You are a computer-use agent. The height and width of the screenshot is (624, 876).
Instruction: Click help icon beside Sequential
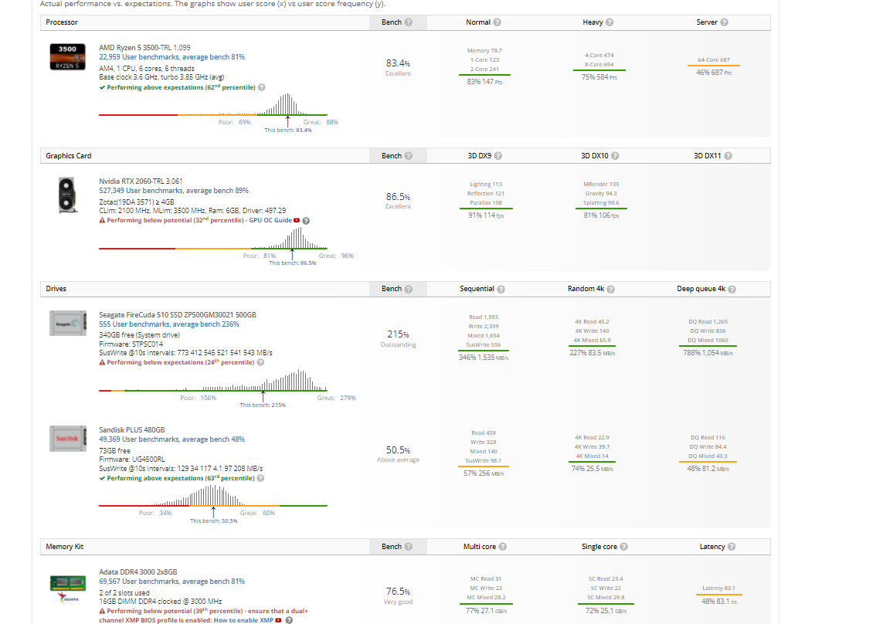tap(501, 289)
